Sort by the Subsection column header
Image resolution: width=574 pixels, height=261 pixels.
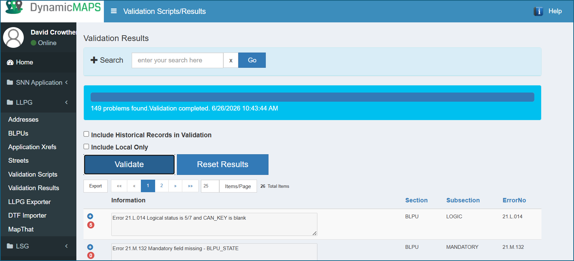[463, 200]
